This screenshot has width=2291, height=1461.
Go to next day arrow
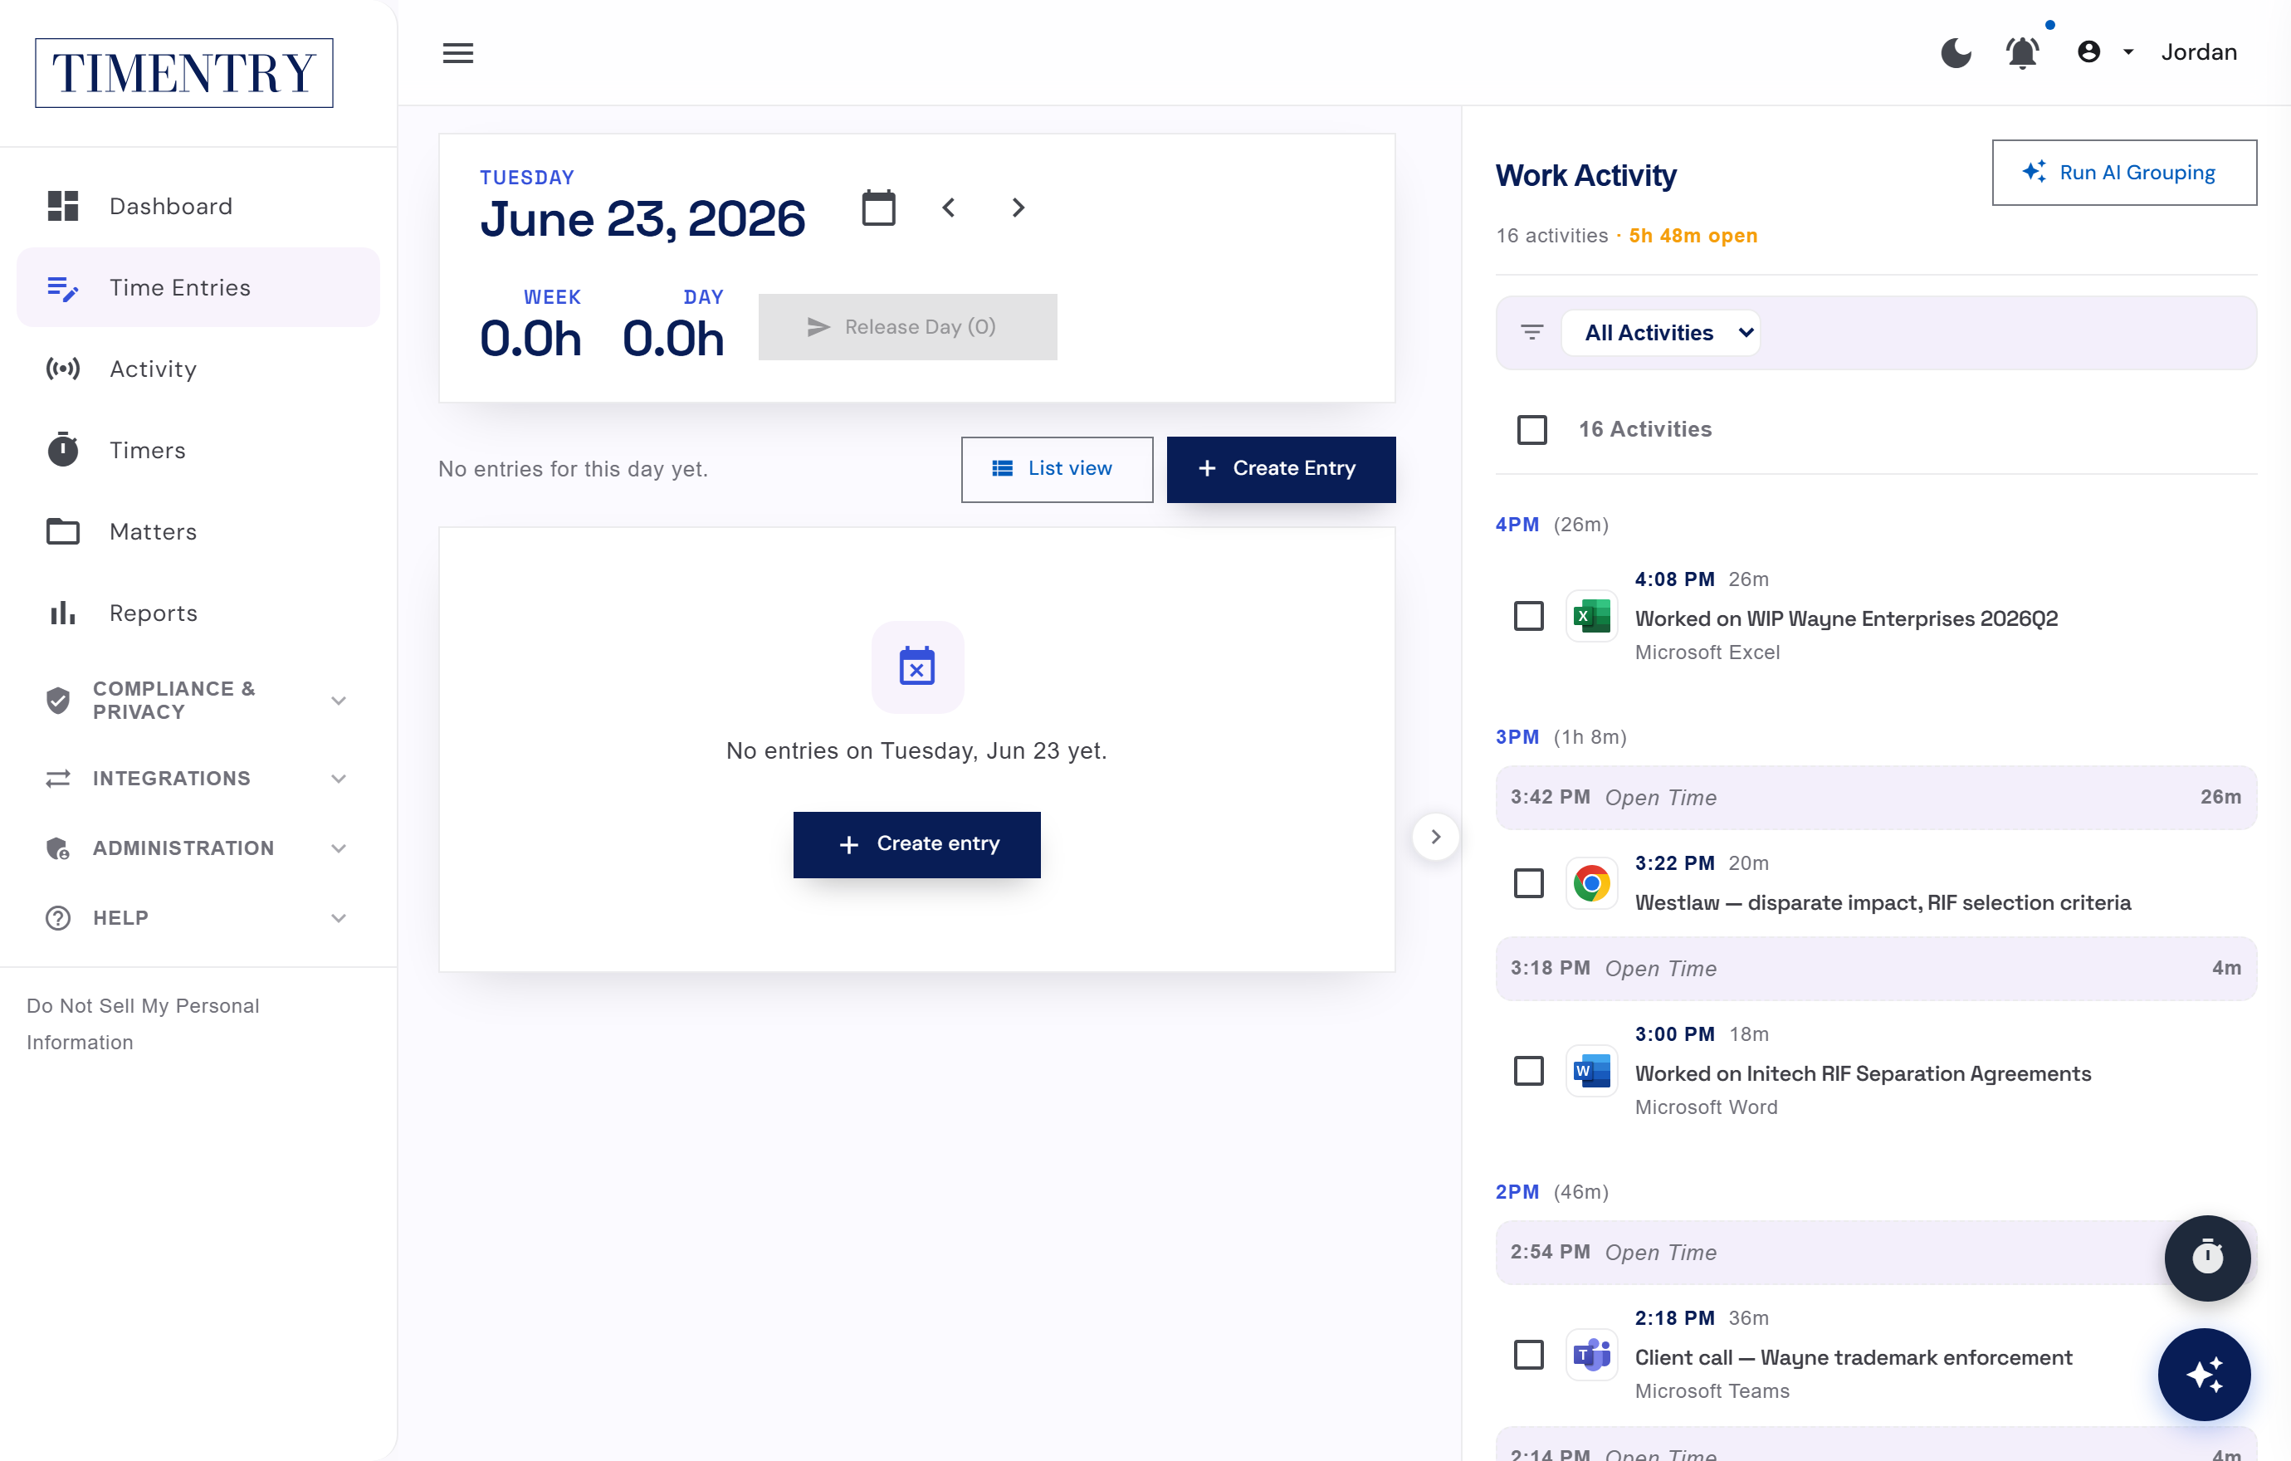(x=1018, y=208)
